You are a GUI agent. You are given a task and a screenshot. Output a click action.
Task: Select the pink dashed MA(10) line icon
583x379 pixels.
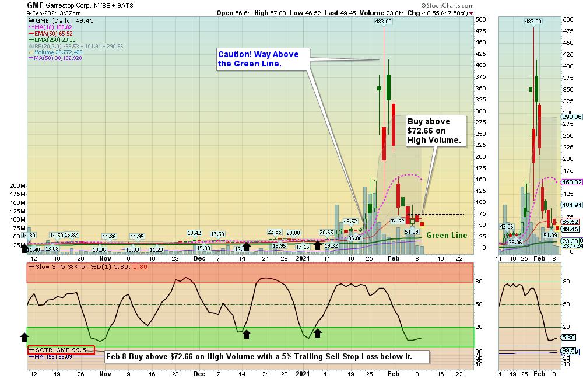click(31, 27)
